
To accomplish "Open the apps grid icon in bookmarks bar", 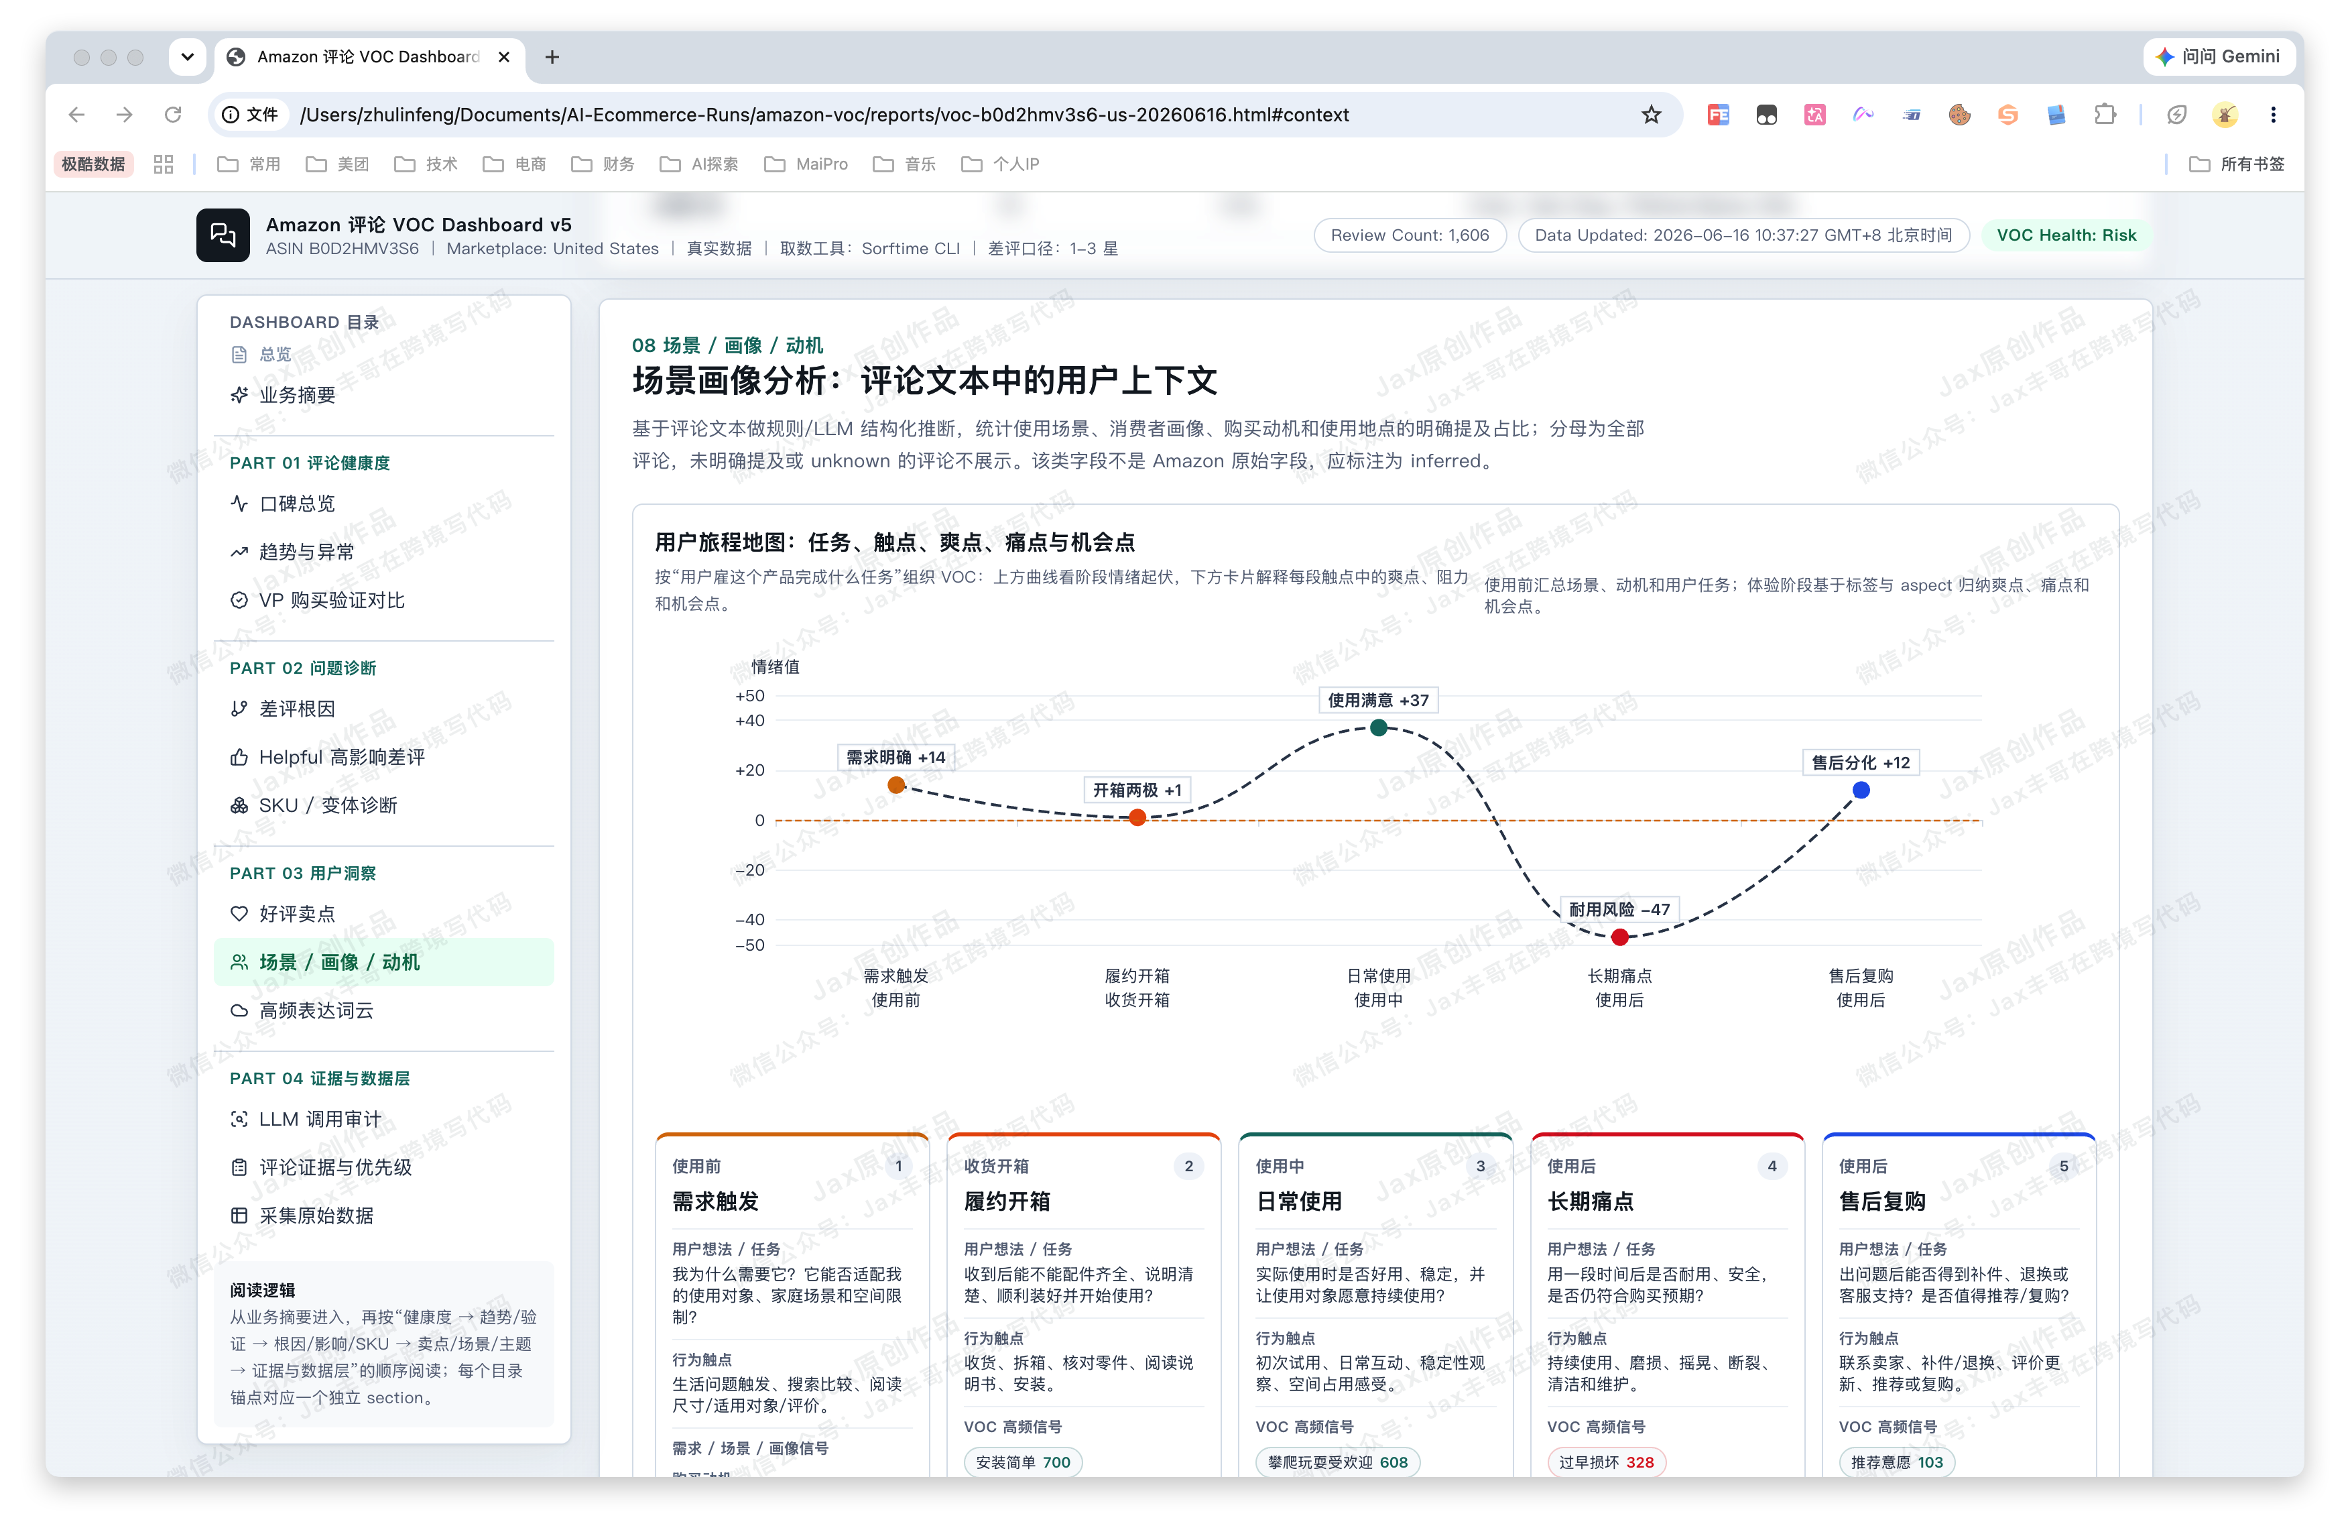I will (x=163, y=164).
